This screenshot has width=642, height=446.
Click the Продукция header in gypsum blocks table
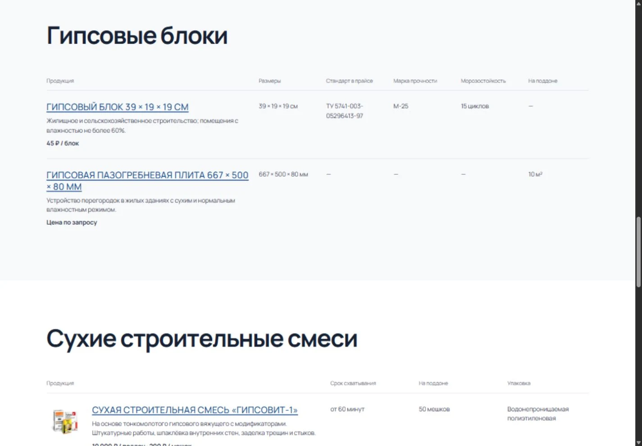60,81
